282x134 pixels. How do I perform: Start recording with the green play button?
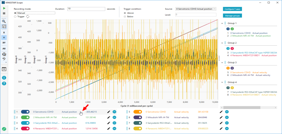[4, 9]
